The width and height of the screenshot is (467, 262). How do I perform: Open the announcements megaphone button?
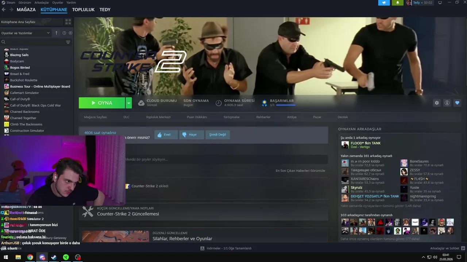(384, 3)
